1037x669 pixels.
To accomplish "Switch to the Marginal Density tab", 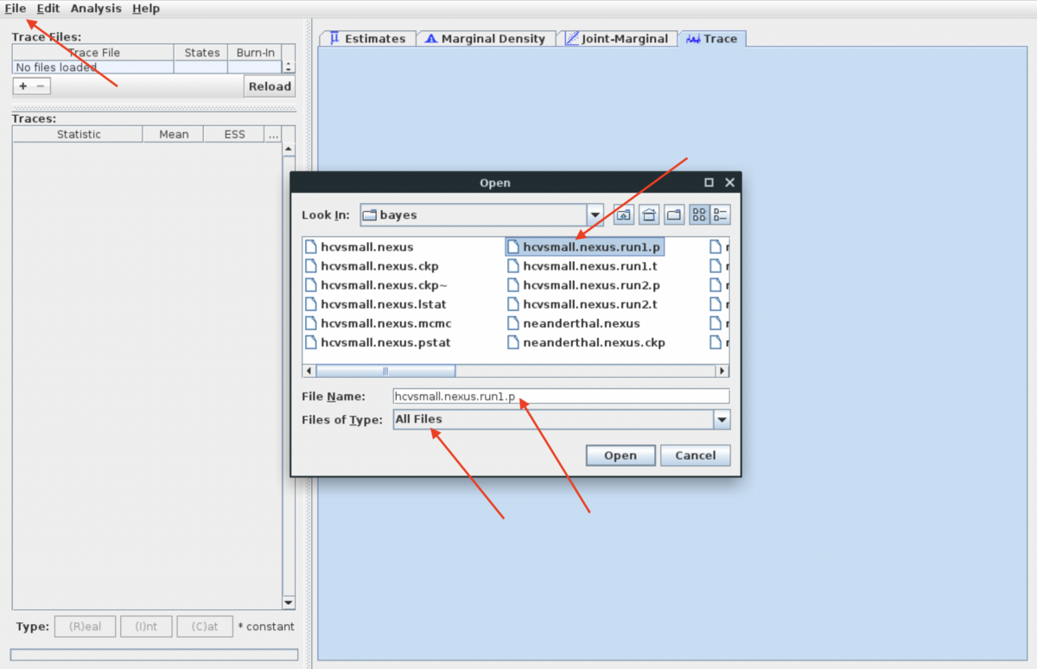I will pos(486,39).
